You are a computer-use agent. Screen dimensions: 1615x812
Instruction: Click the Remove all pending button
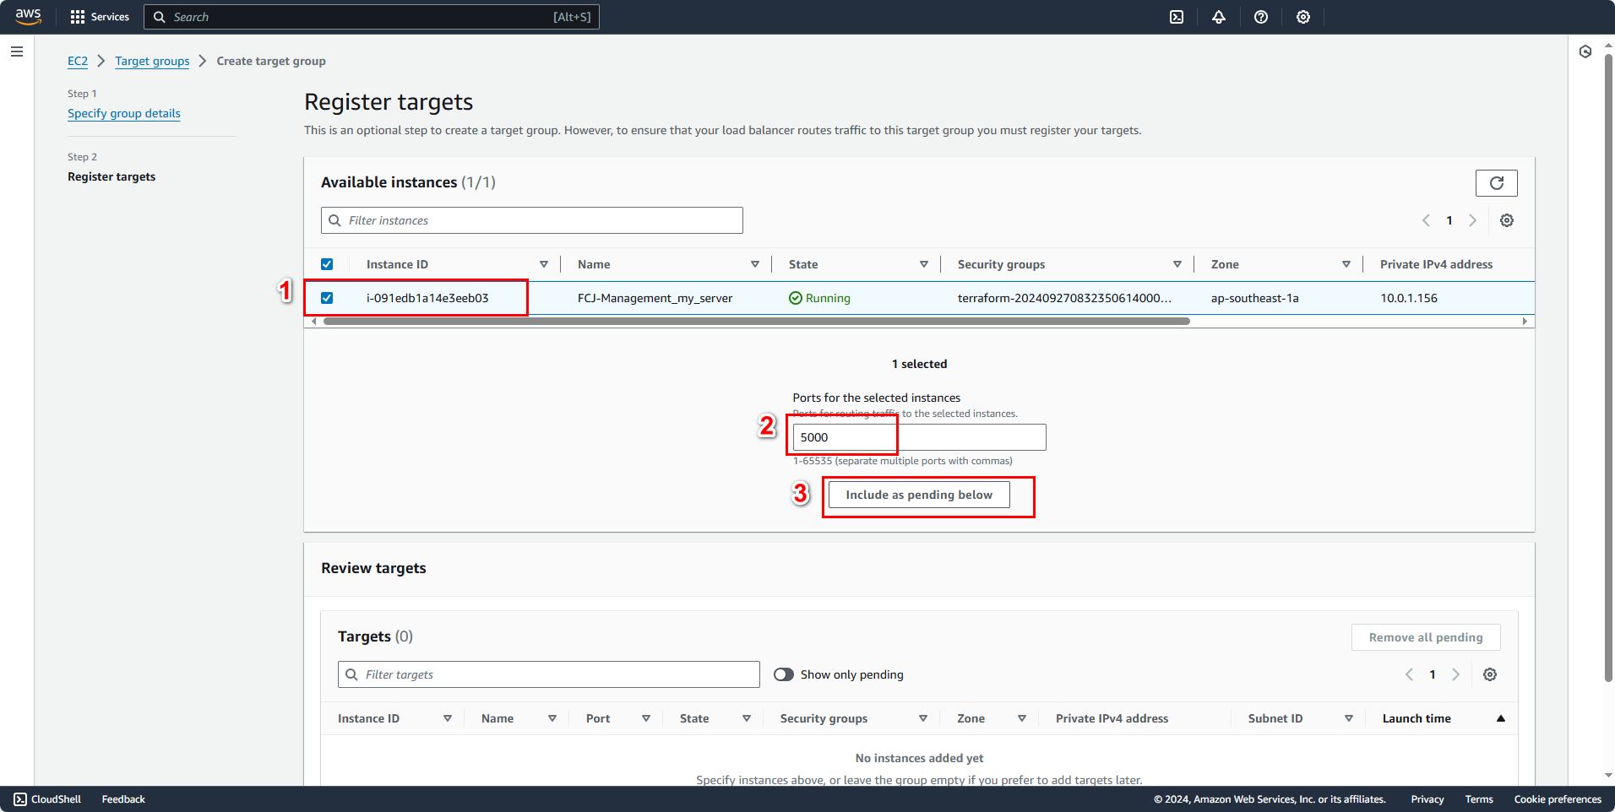pyautogui.click(x=1424, y=636)
